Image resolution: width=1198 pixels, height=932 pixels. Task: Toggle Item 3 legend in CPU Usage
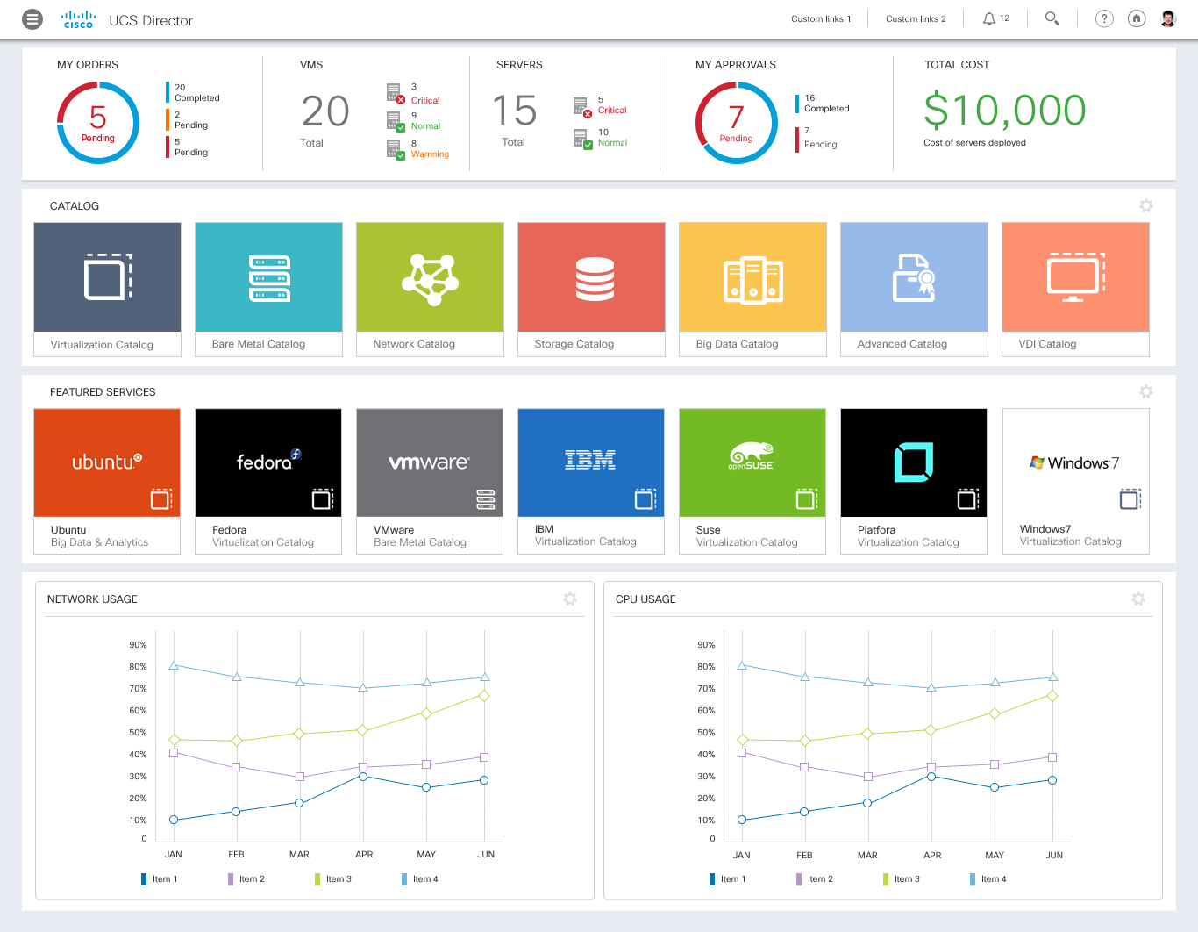click(902, 878)
